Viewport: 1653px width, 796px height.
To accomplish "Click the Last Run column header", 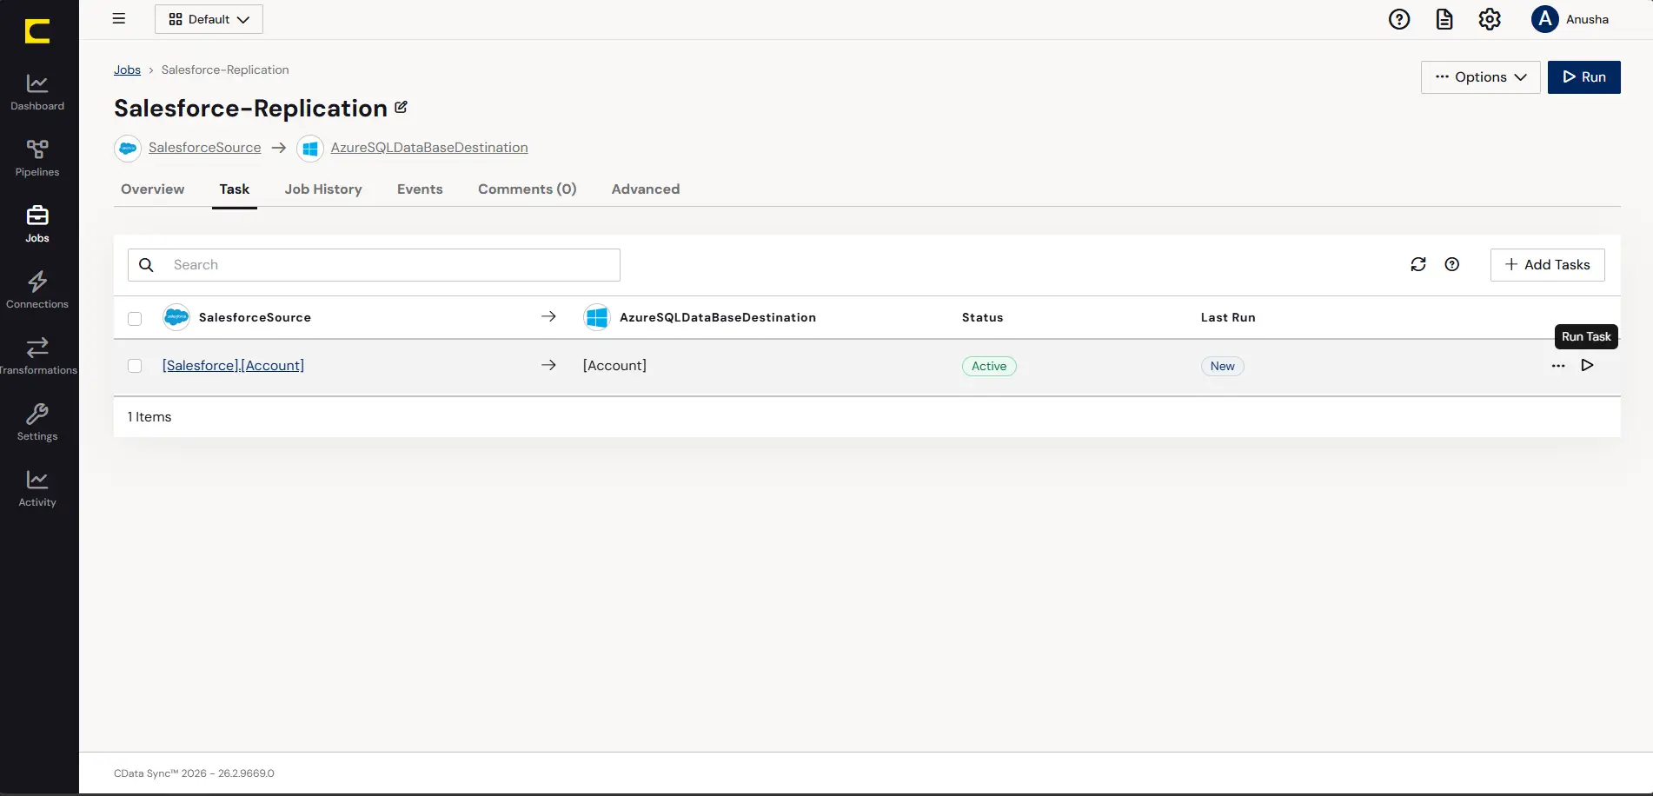I will click(1228, 318).
